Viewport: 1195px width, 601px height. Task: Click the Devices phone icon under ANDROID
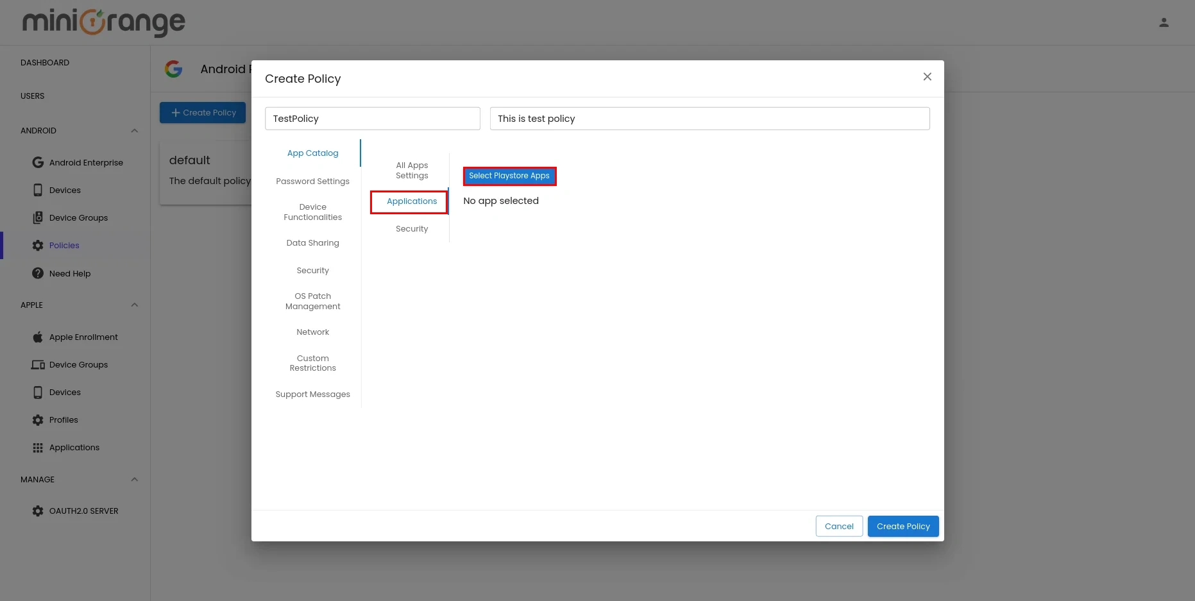coord(38,190)
